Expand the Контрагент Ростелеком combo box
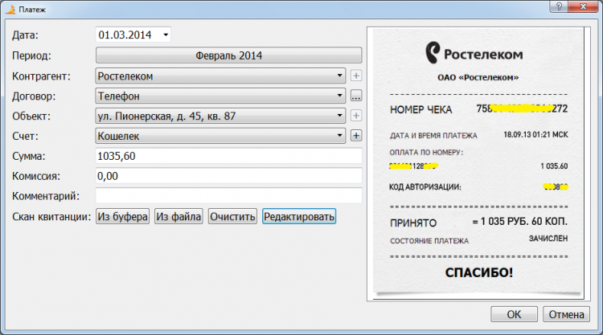 click(220, 76)
